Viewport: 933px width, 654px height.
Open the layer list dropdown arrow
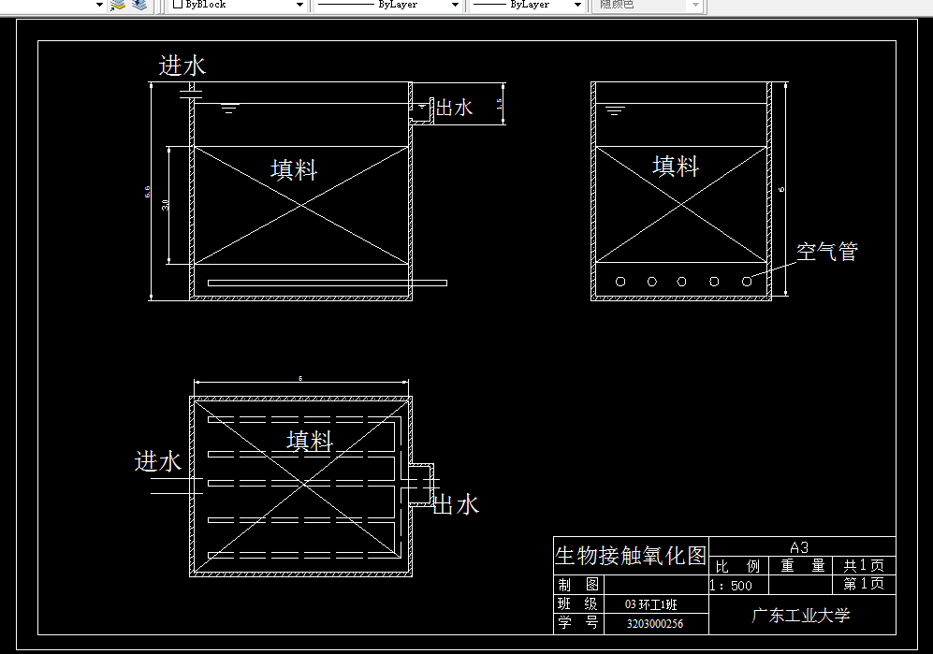(99, 5)
